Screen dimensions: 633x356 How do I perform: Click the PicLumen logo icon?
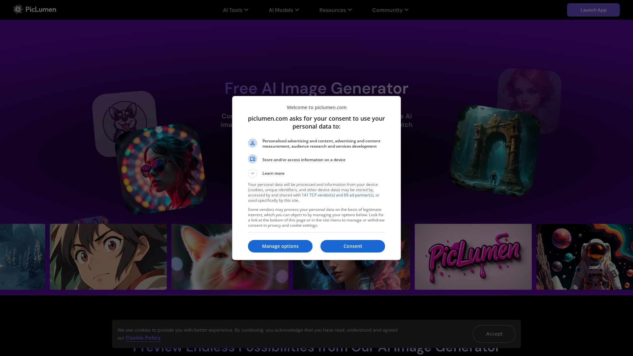18,10
